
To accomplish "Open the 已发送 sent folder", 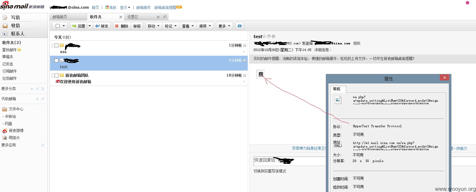I will [8, 64].
